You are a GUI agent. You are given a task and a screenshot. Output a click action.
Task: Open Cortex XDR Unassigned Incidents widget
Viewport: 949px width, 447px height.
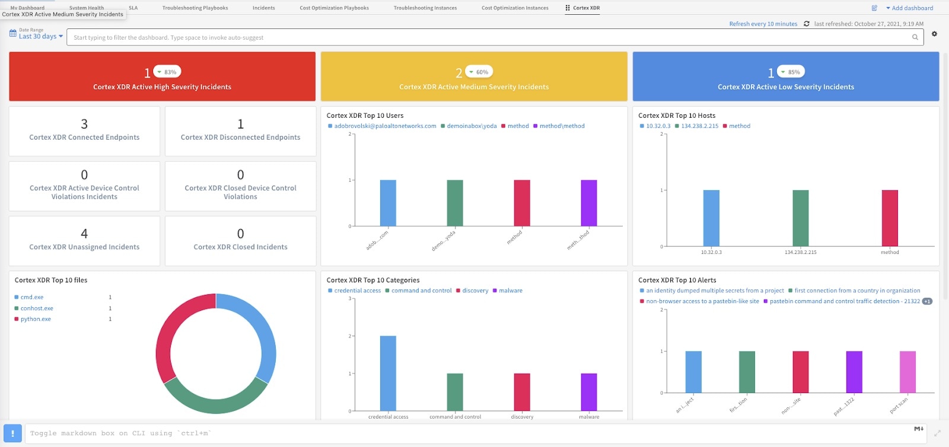click(x=84, y=240)
